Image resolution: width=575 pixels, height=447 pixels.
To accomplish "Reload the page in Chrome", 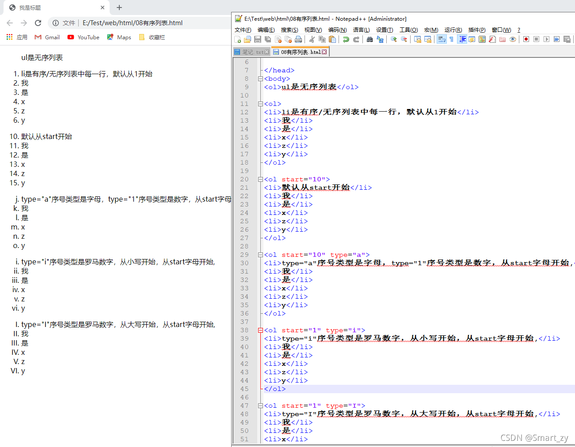I will coord(38,23).
